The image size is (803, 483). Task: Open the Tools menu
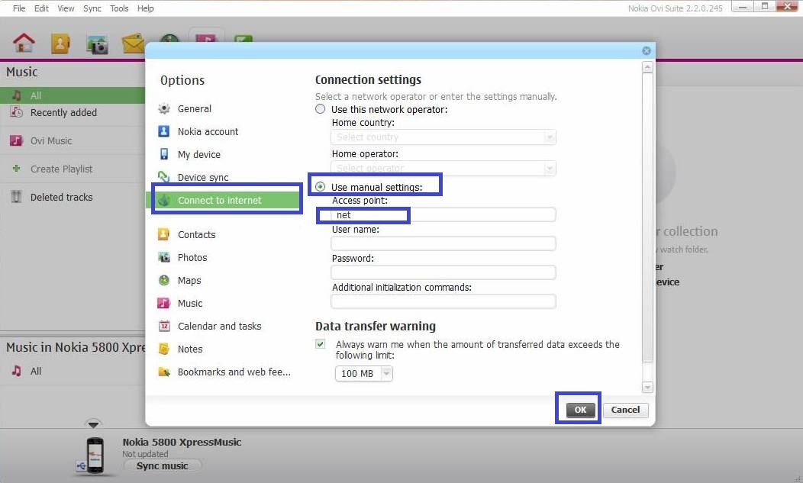pyautogui.click(x=119, y=8)
